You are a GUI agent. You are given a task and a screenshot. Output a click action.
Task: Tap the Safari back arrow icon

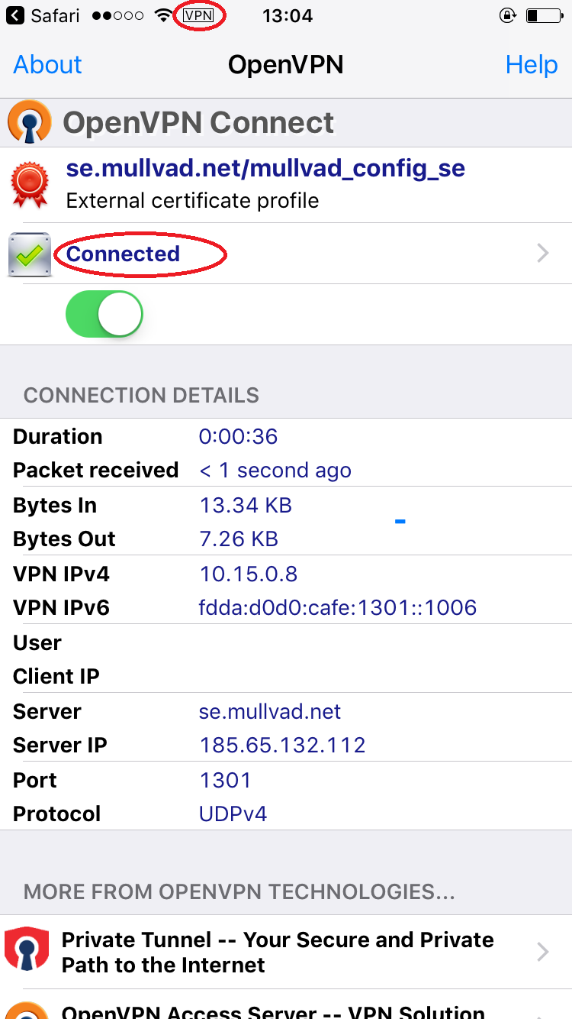click(14, 15)
